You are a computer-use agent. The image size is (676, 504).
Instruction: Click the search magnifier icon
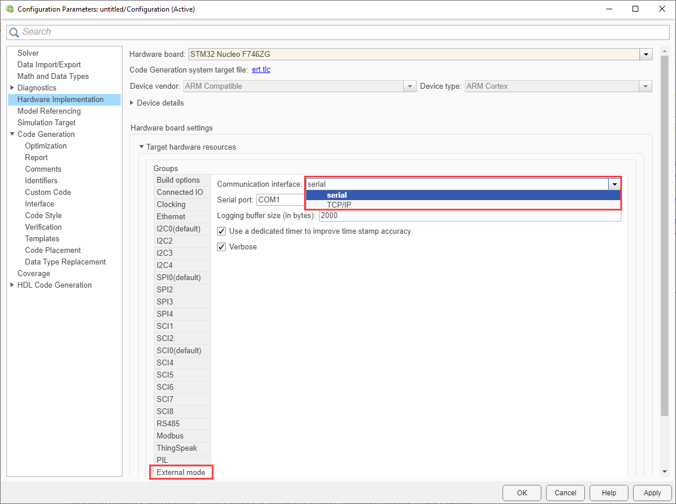14,32
